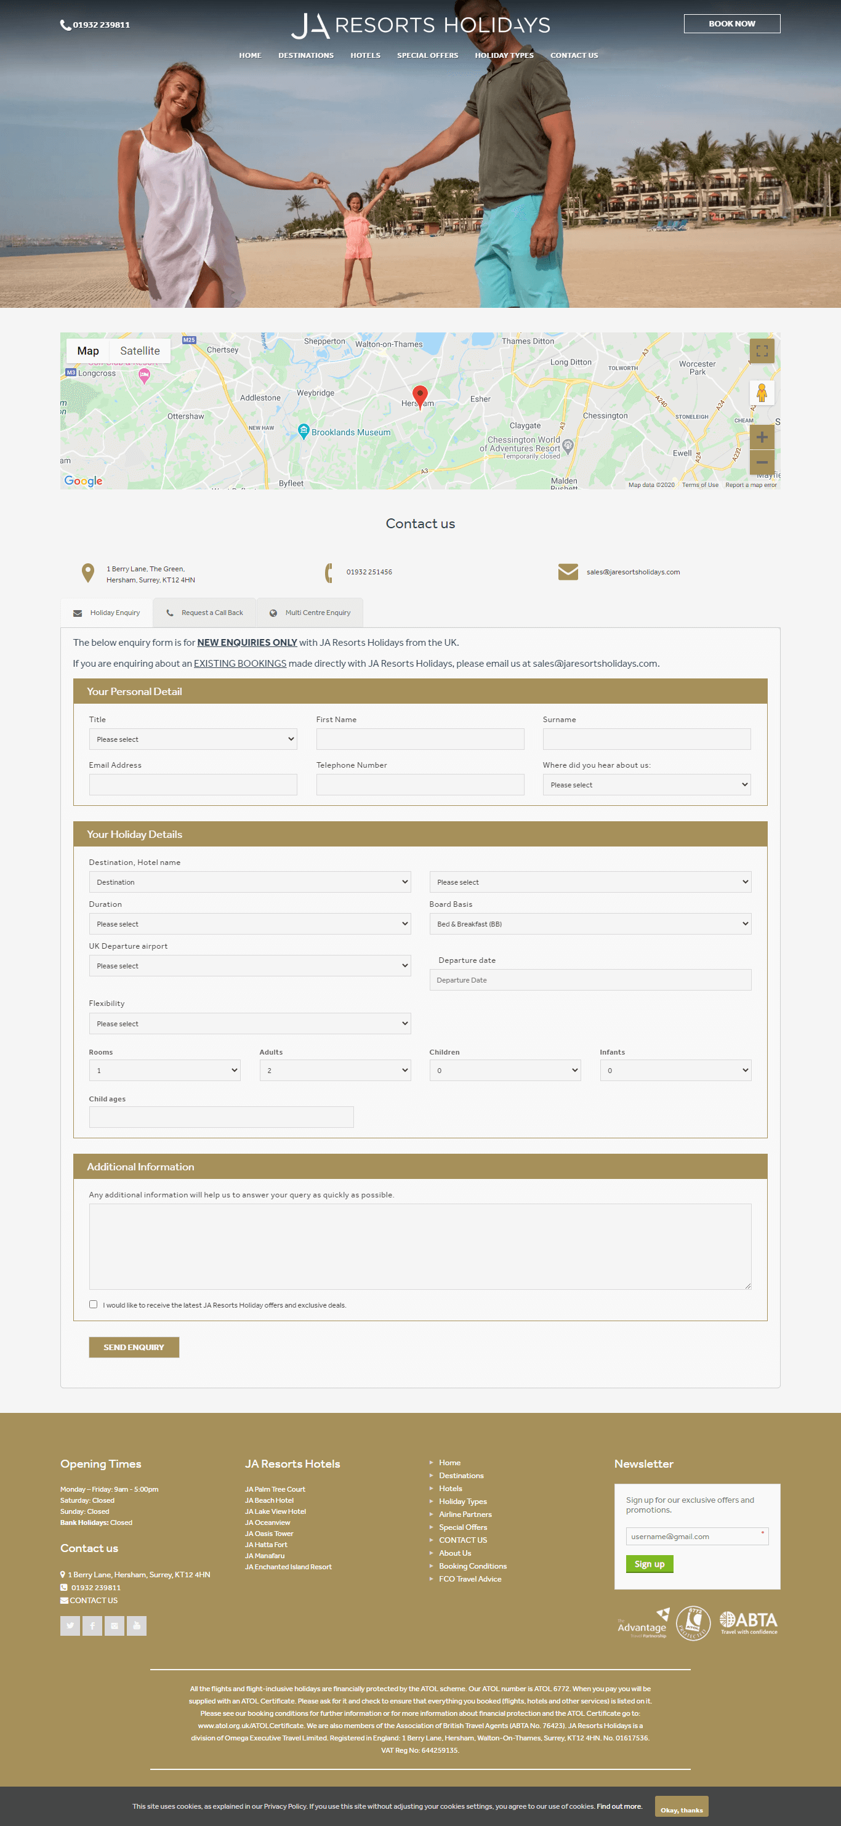
Task: Click the Google logo on the map
Action: (83, 481)
